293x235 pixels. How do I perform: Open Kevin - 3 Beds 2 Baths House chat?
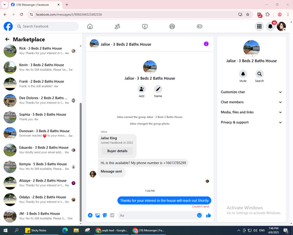click(x=40, y=68)
